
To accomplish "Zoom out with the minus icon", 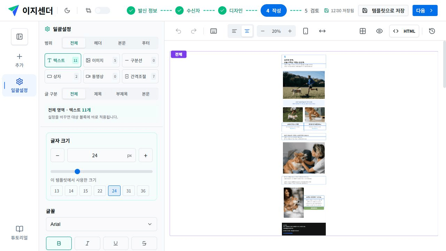I will pyautogui.click(x=263, y=31).
